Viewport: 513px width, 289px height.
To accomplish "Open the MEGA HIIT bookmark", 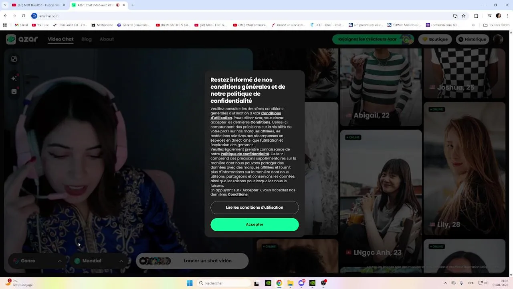I will coord(173,25).
